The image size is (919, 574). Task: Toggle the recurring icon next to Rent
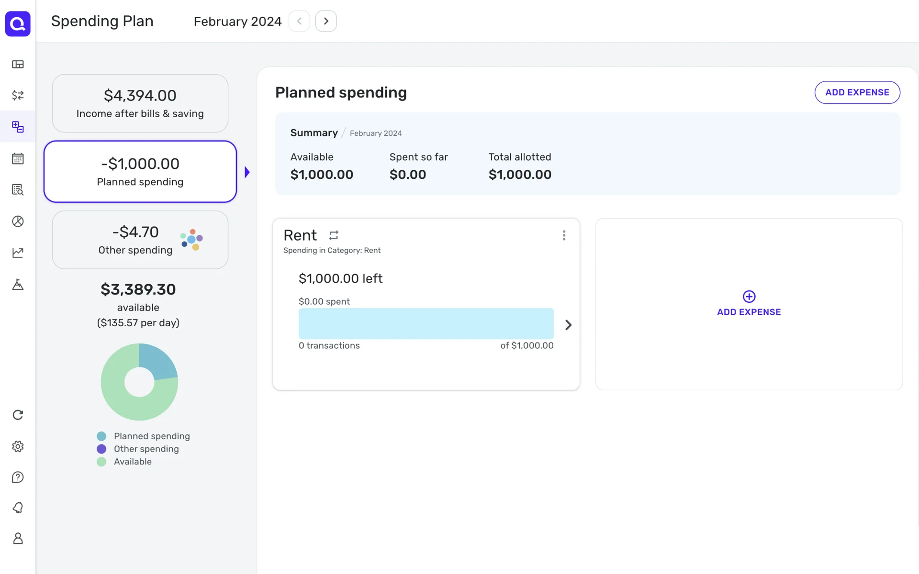pos(334,235)
